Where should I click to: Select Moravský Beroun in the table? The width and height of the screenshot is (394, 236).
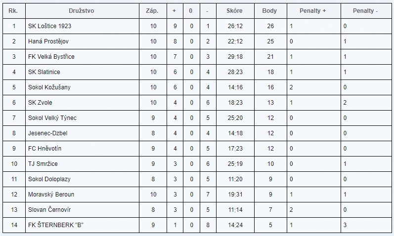pyautogui.click(x=51, y=194)
